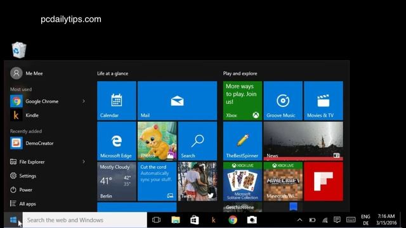Open the Action Center notifications icon
Viewport: 406px width, 228px height.
[337, 220]
